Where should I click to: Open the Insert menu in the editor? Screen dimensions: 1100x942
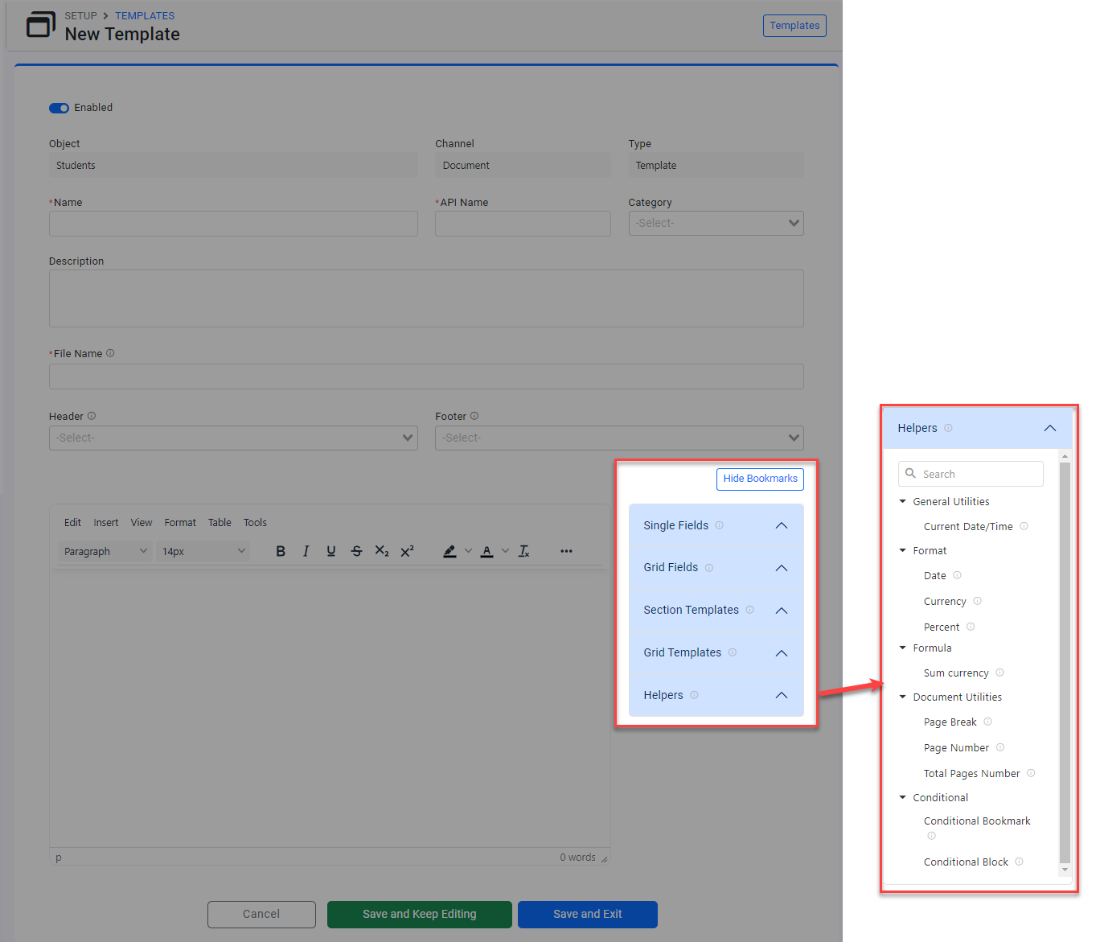(x=105, y=523)
